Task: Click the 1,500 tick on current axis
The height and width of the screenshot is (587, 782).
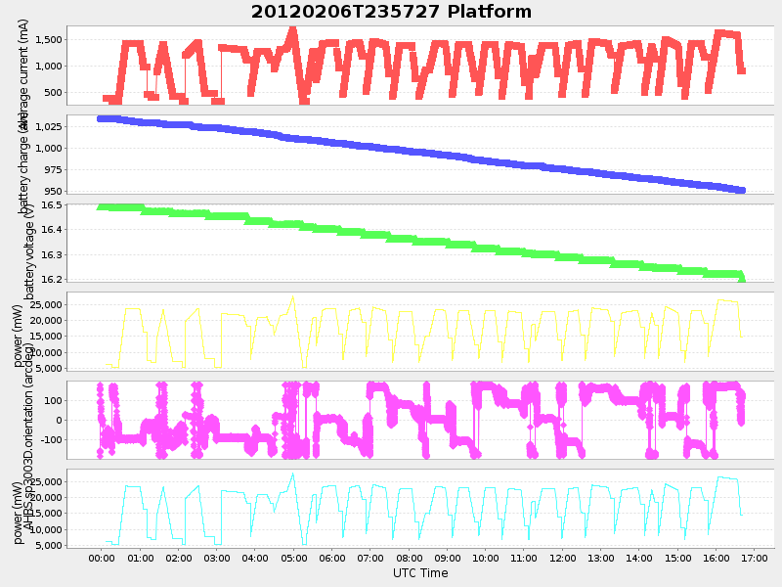Action: point(47,41)
